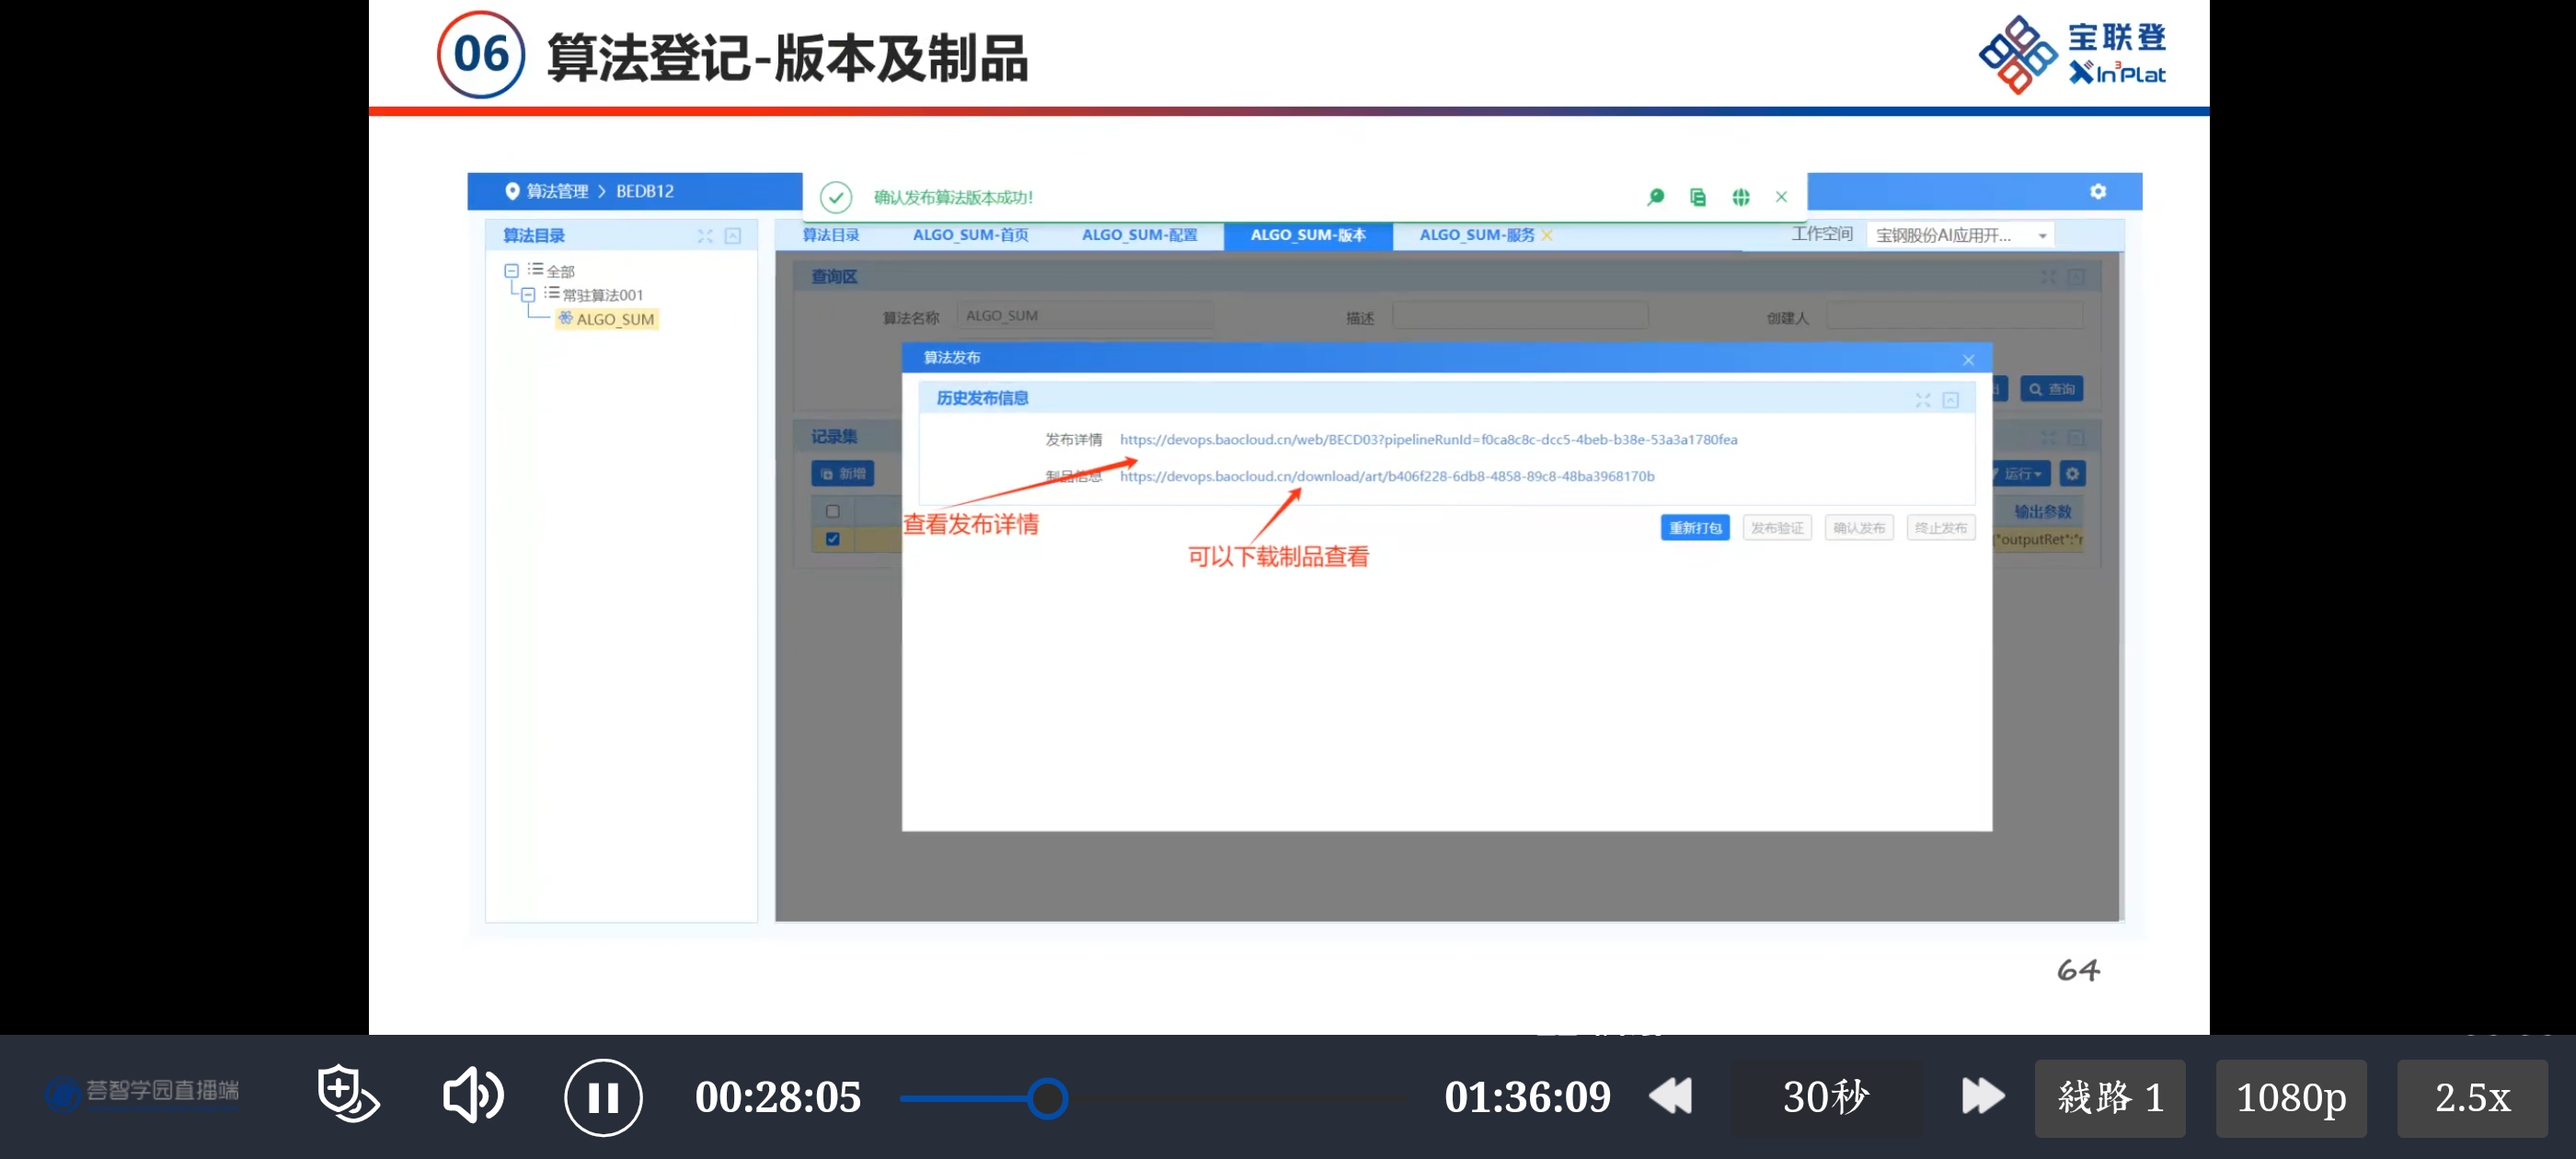The image size is (2576, 1159).
Task: Click the green globe icon in notification
Action: (1741, 197)
